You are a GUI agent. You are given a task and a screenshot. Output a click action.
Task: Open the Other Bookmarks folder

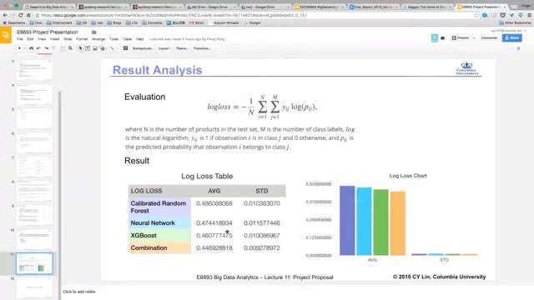click(x=515, y=22)
